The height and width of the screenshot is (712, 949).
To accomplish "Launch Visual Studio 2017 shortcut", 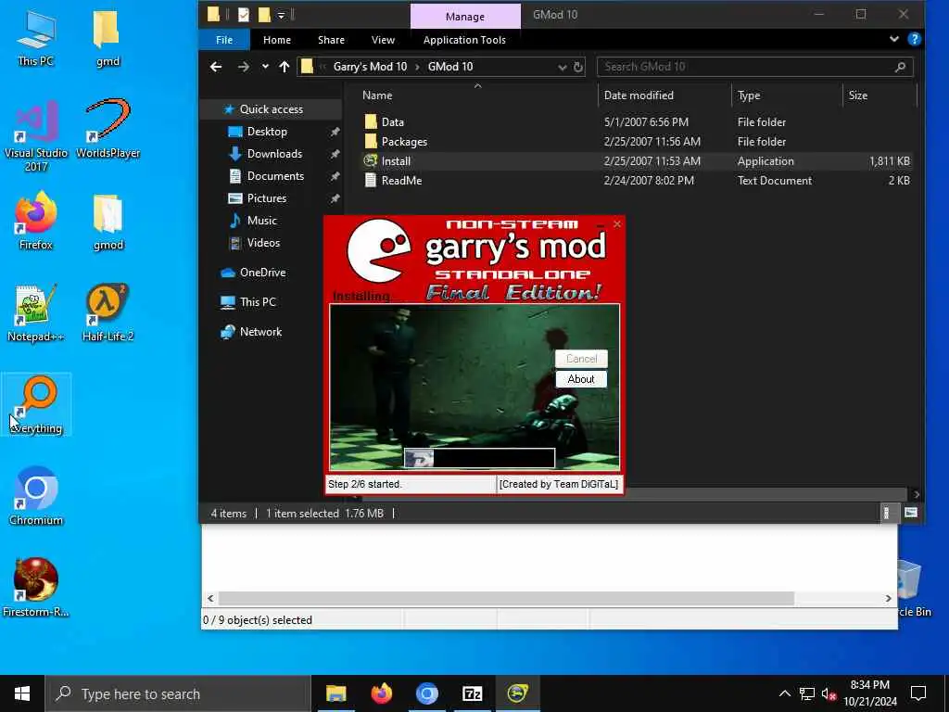I will click(x=36, y=136).
